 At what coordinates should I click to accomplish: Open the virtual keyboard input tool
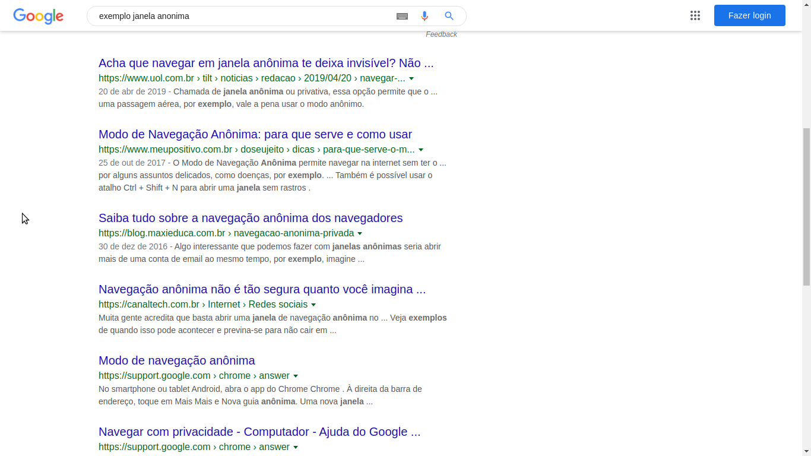pyautogui.click(x=402, y=16)
